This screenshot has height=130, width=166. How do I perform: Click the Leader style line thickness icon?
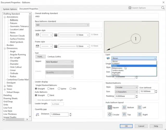click(x=56, y=35)
